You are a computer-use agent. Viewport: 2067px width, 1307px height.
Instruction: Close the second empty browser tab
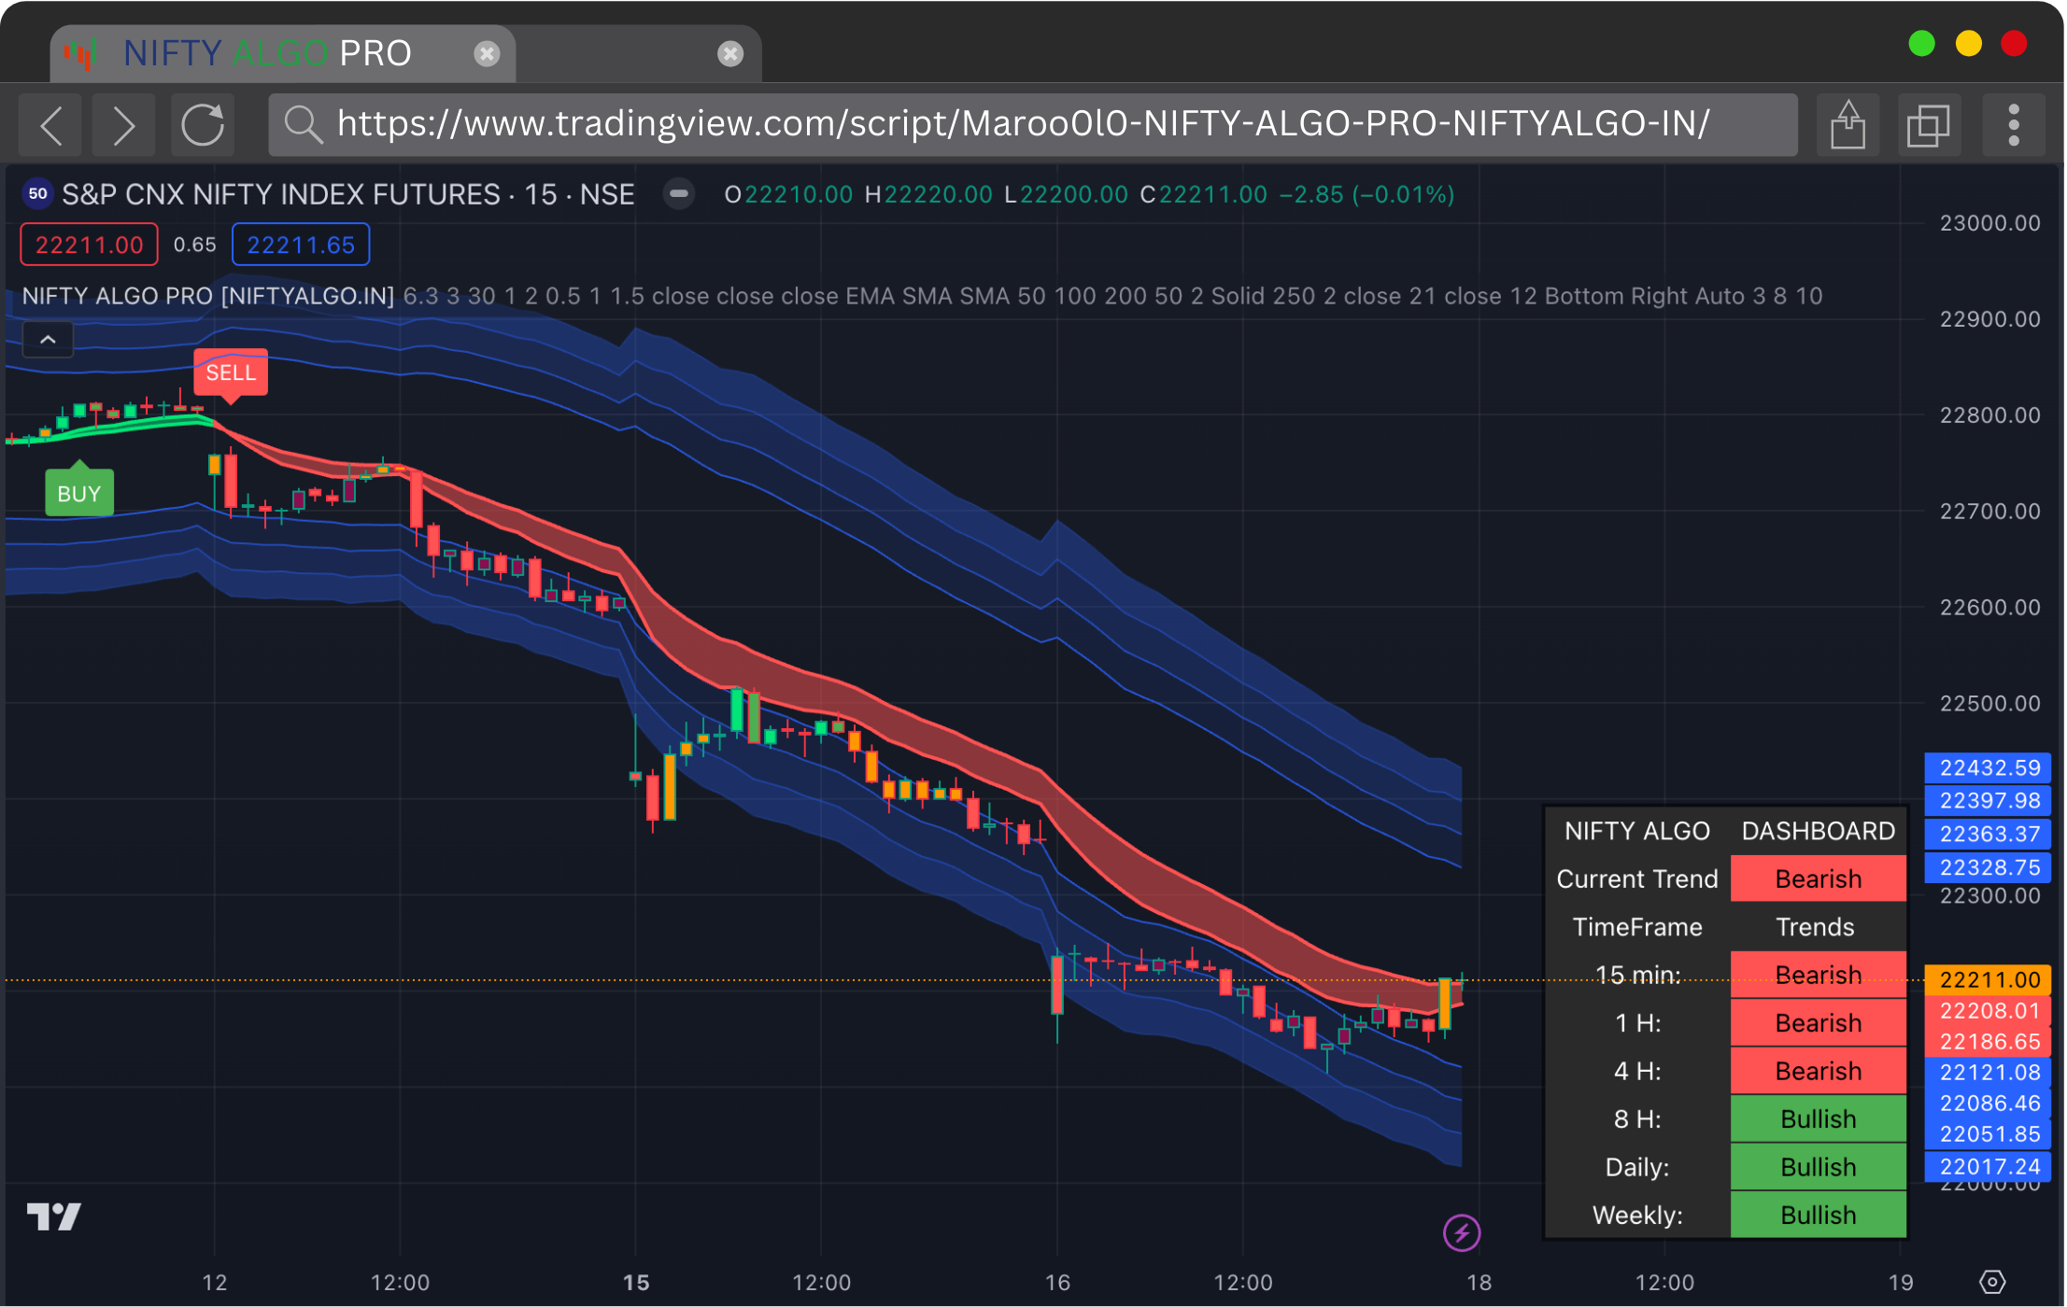click(730, 53)
